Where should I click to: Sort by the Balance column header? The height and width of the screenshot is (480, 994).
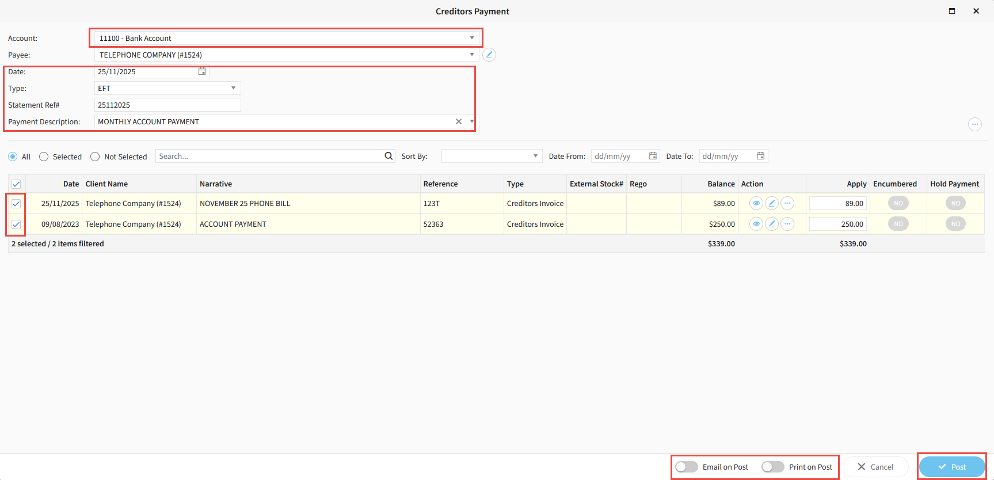pyautogui.click(x=721, y=184)
